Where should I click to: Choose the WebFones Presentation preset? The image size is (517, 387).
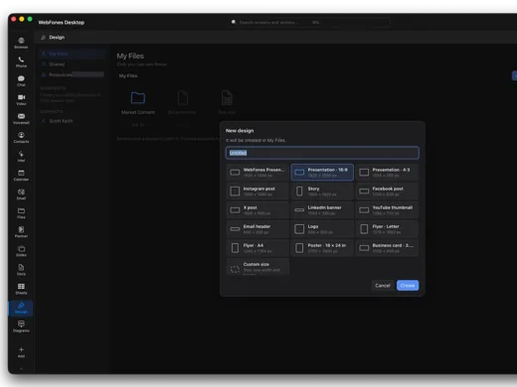258,173
